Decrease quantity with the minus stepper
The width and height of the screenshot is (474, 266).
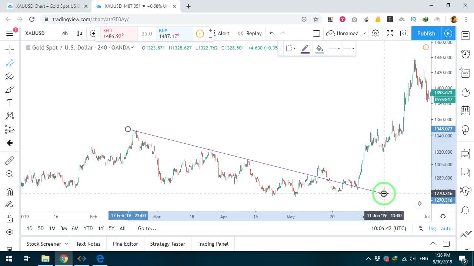[x=210, y=37]
